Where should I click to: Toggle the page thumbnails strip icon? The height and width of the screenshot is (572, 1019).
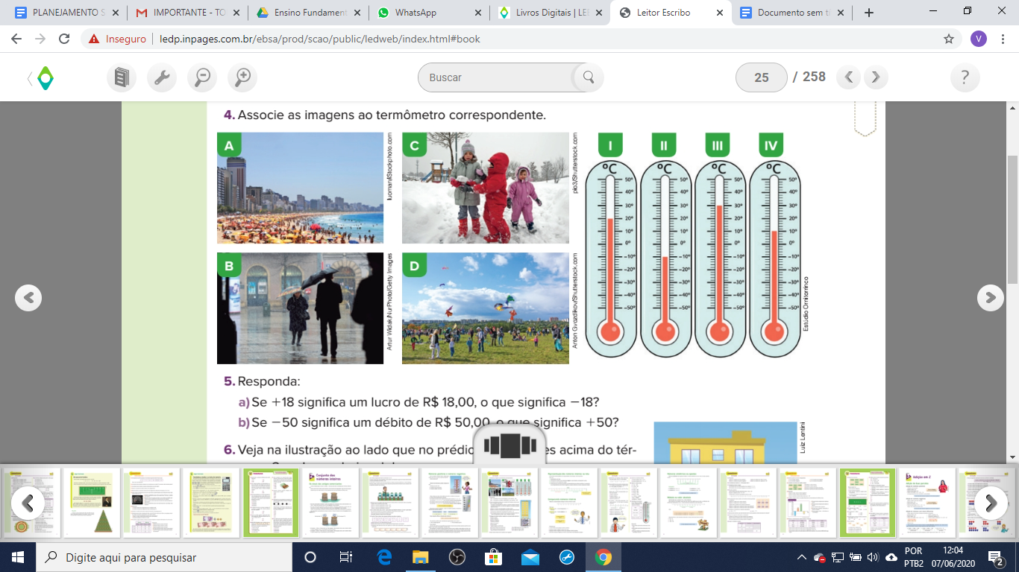coord(509,445)
